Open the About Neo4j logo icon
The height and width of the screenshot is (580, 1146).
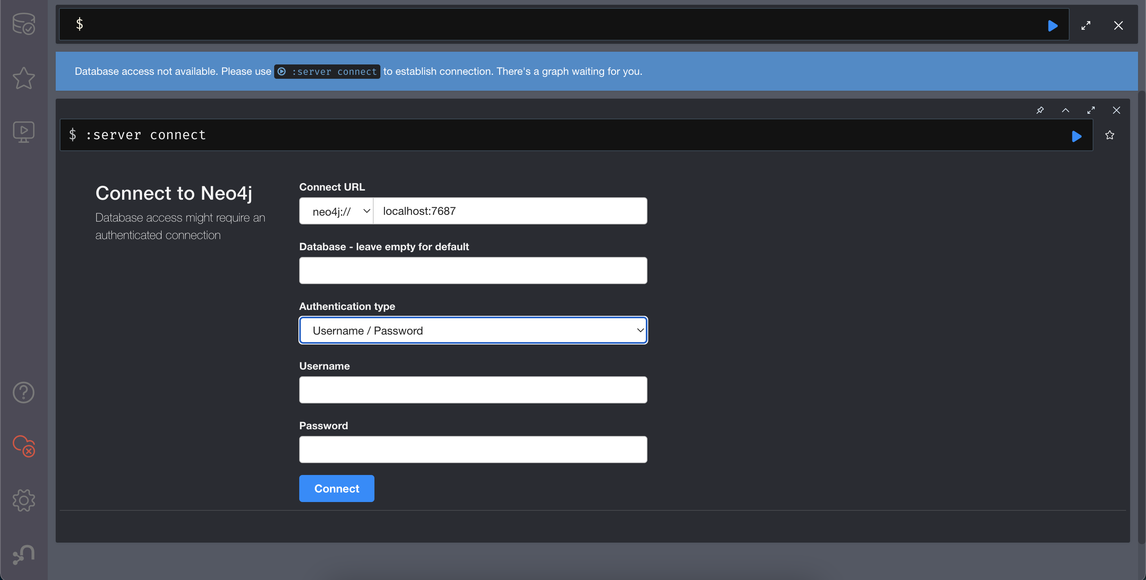point(23,554)
